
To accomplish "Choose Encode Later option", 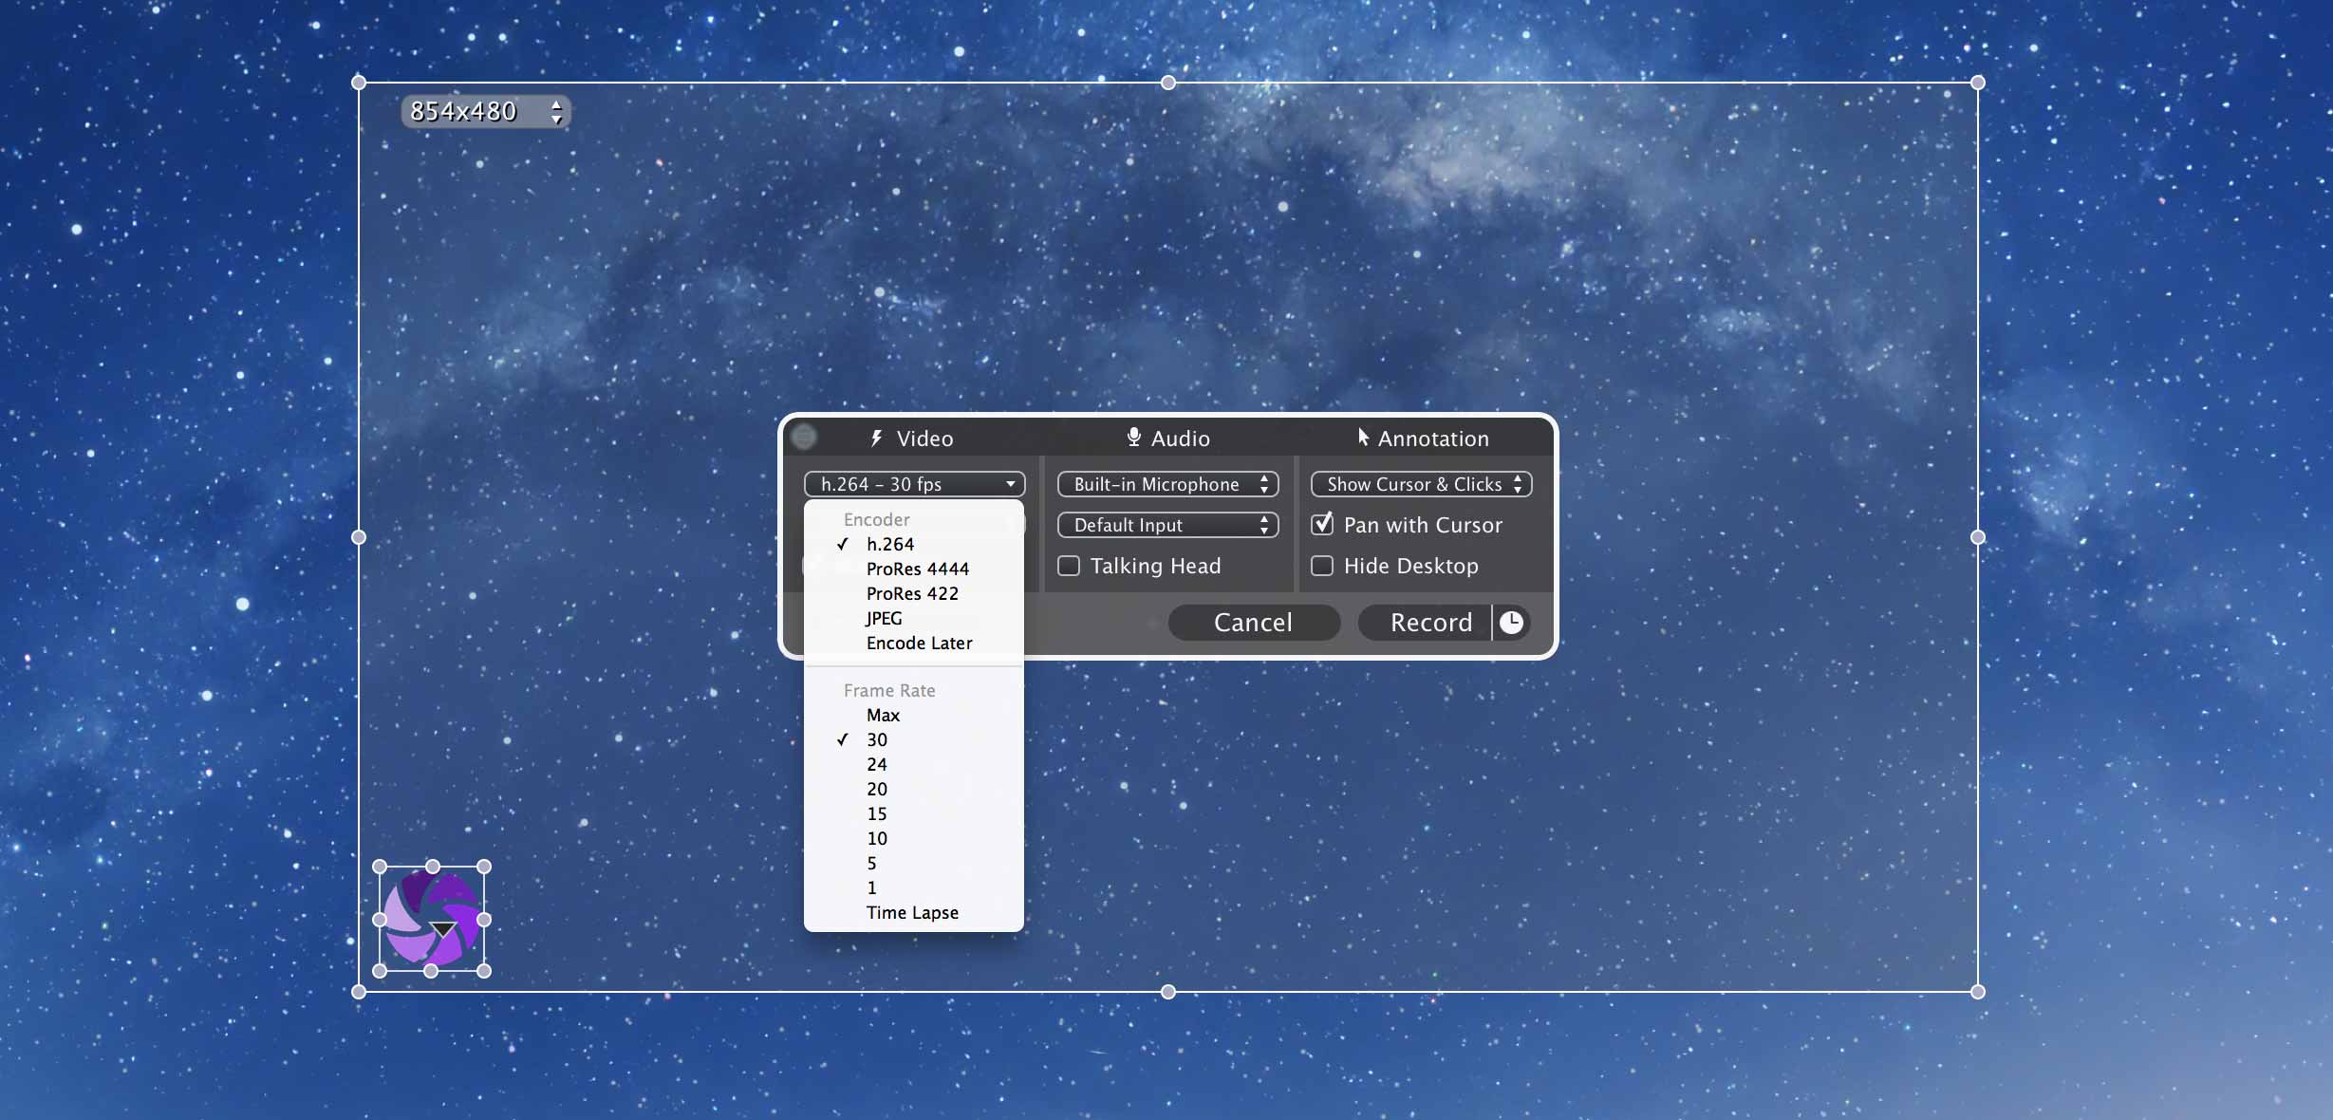I will click(914, 643).
